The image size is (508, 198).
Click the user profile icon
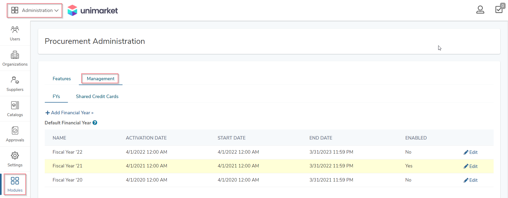[x=480, y=10]
